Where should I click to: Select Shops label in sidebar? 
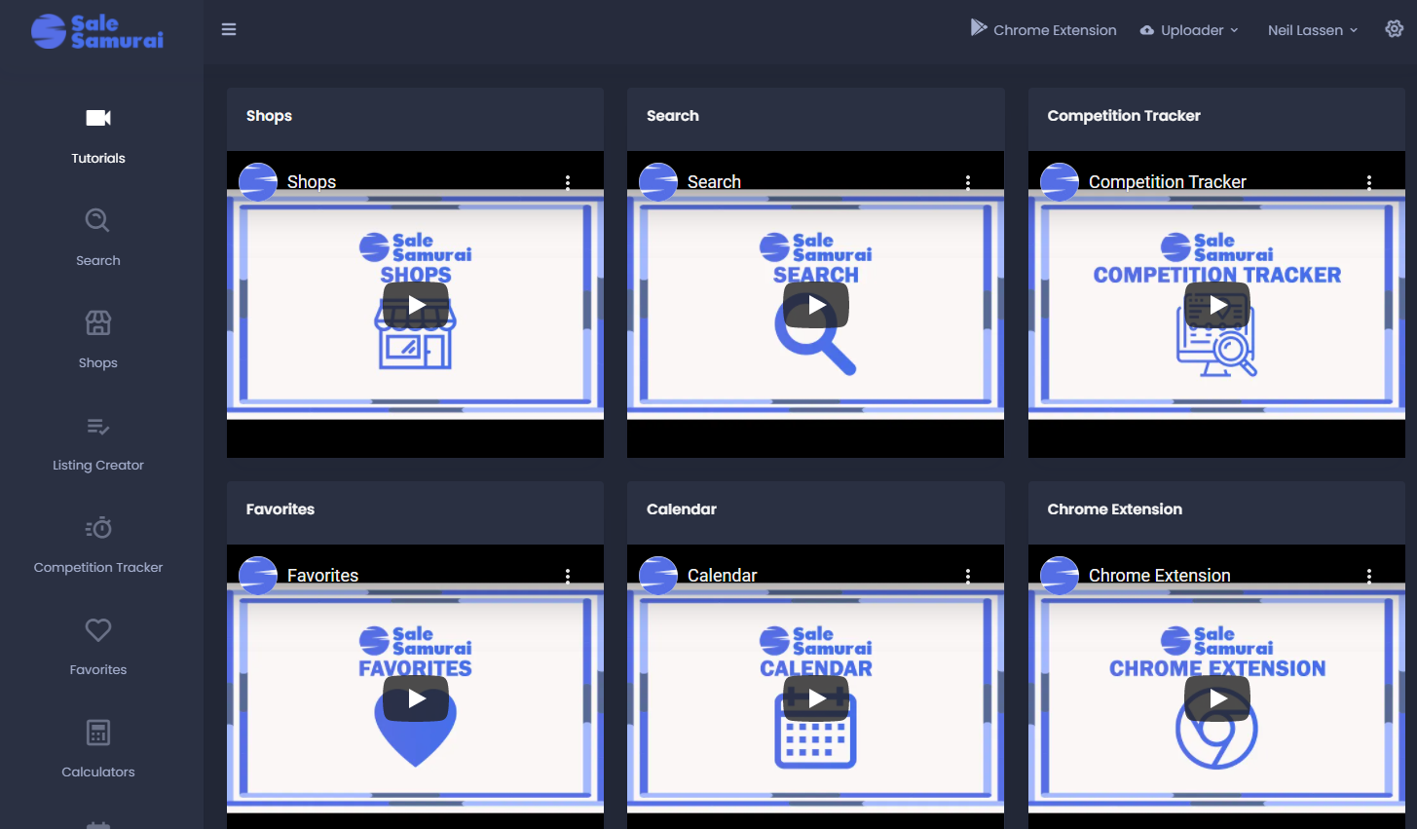click(98, 362)
